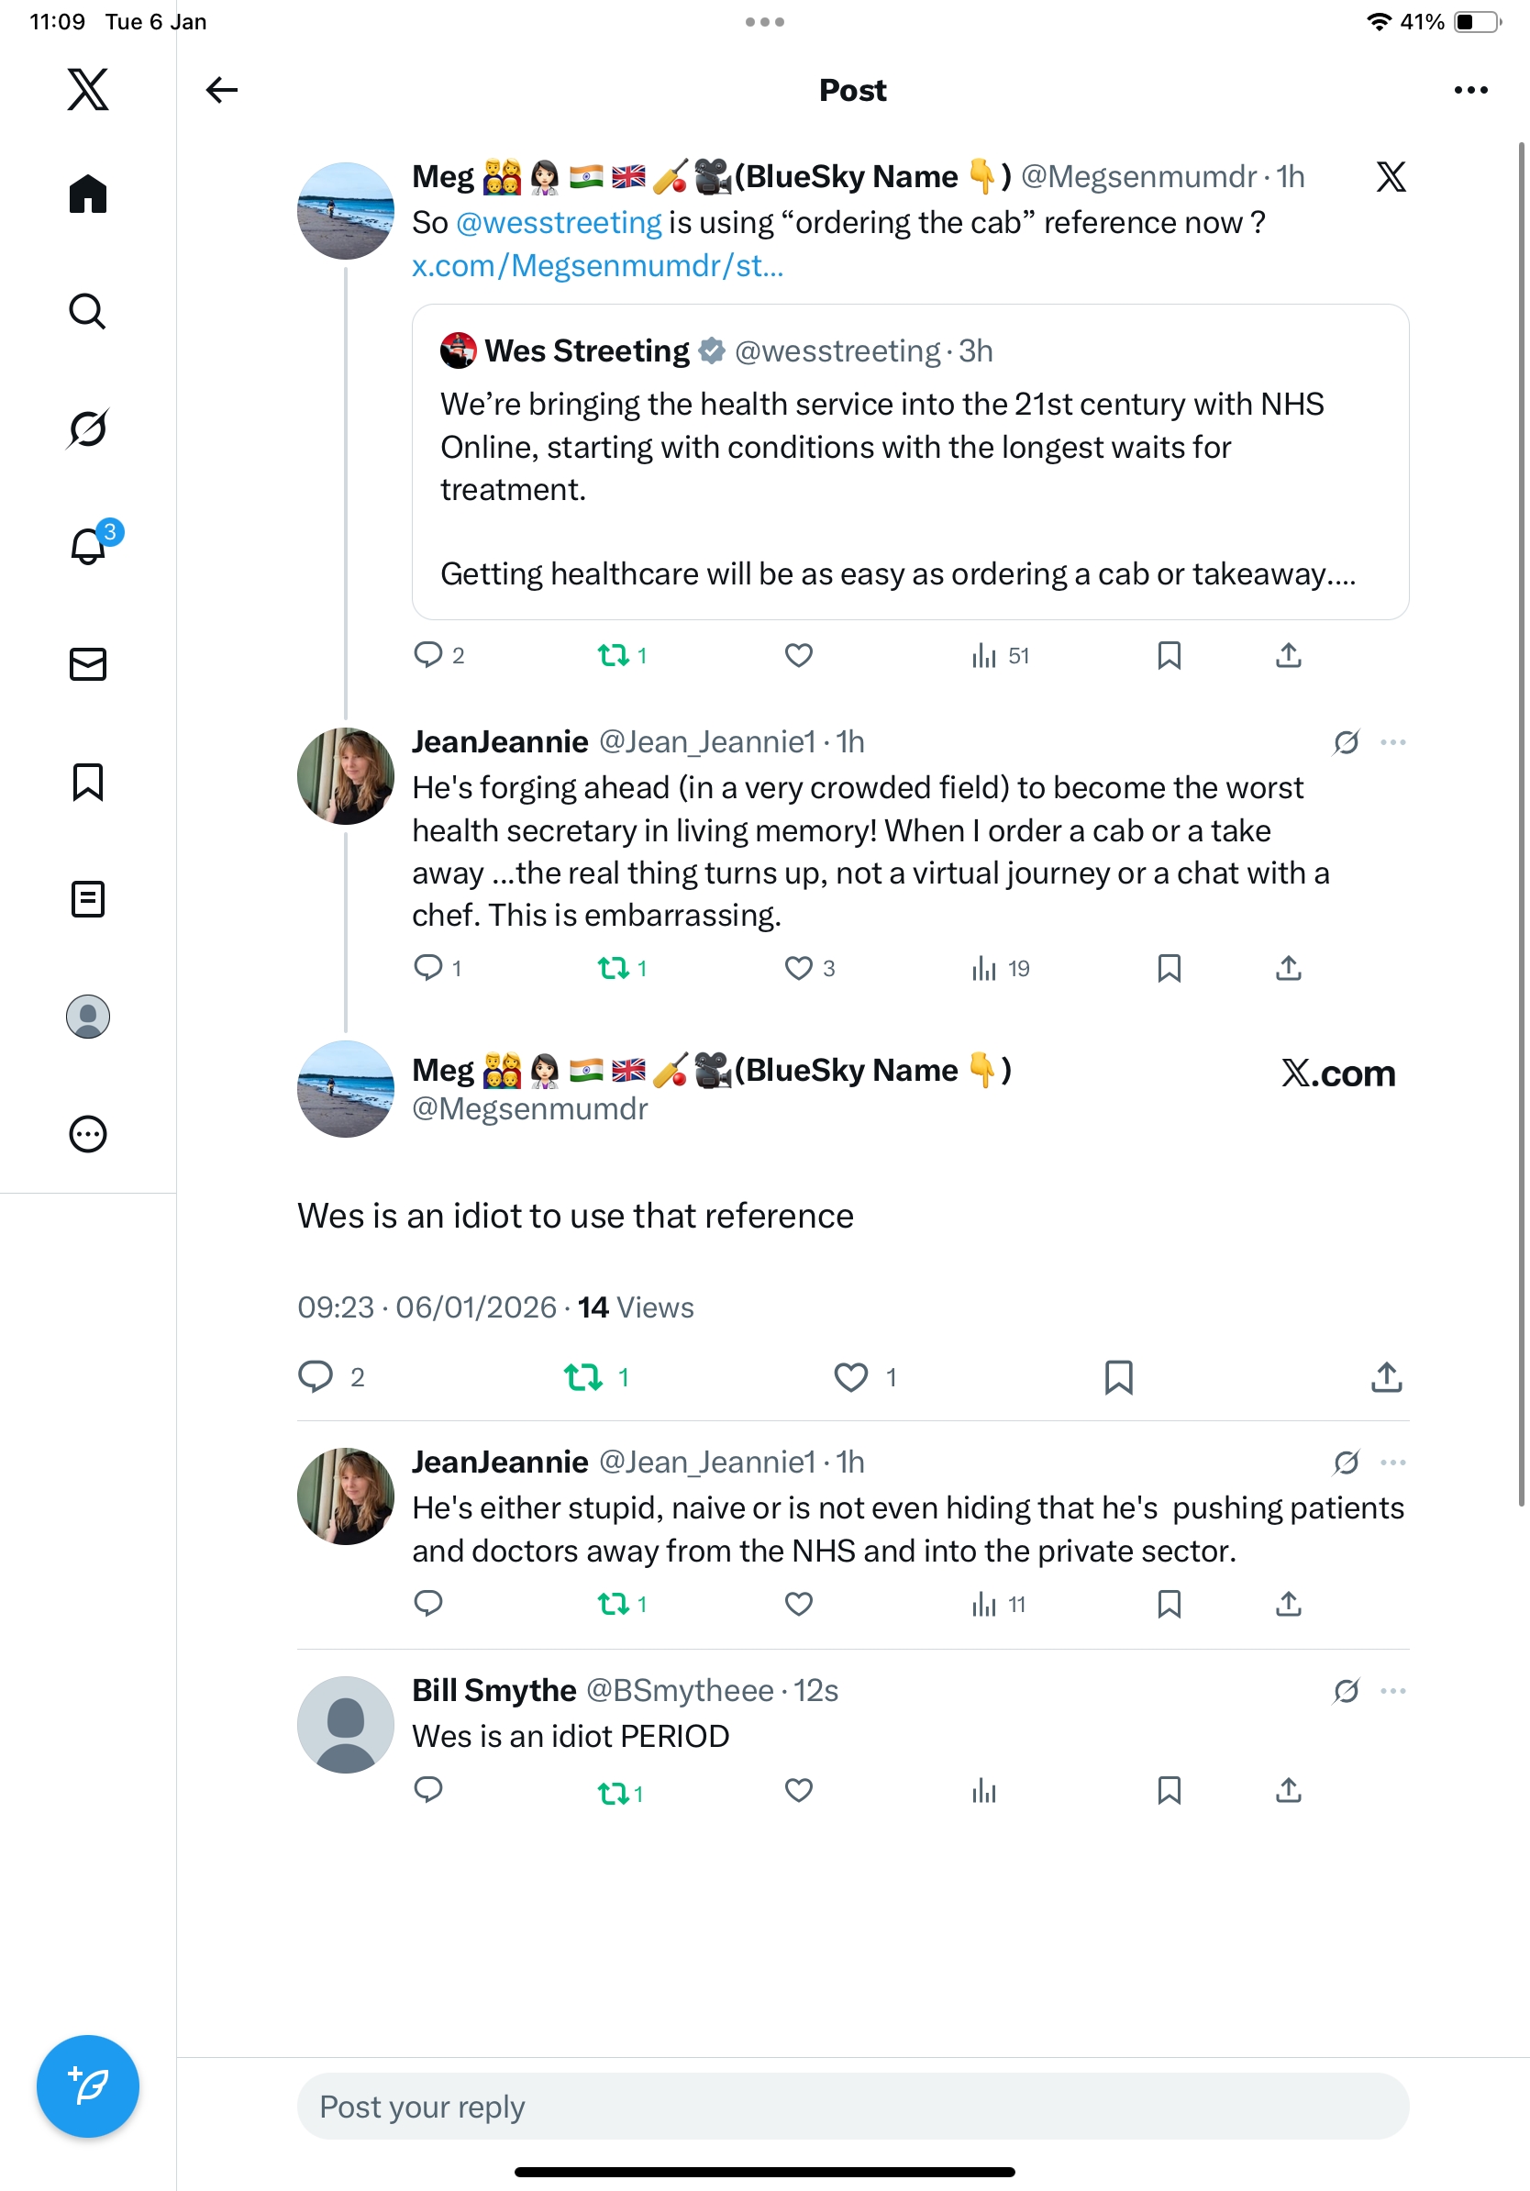1530x2191 pixels.
Task: Like the main post about Wes
Action: point(850,1377)
